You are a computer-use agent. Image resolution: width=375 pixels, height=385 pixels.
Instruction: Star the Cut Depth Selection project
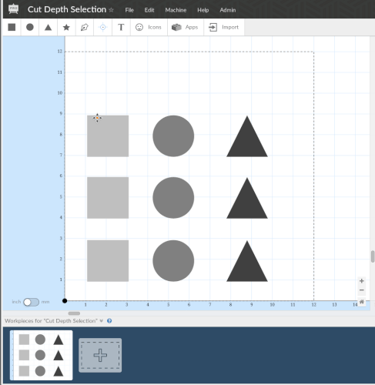[x=111, y=10]
